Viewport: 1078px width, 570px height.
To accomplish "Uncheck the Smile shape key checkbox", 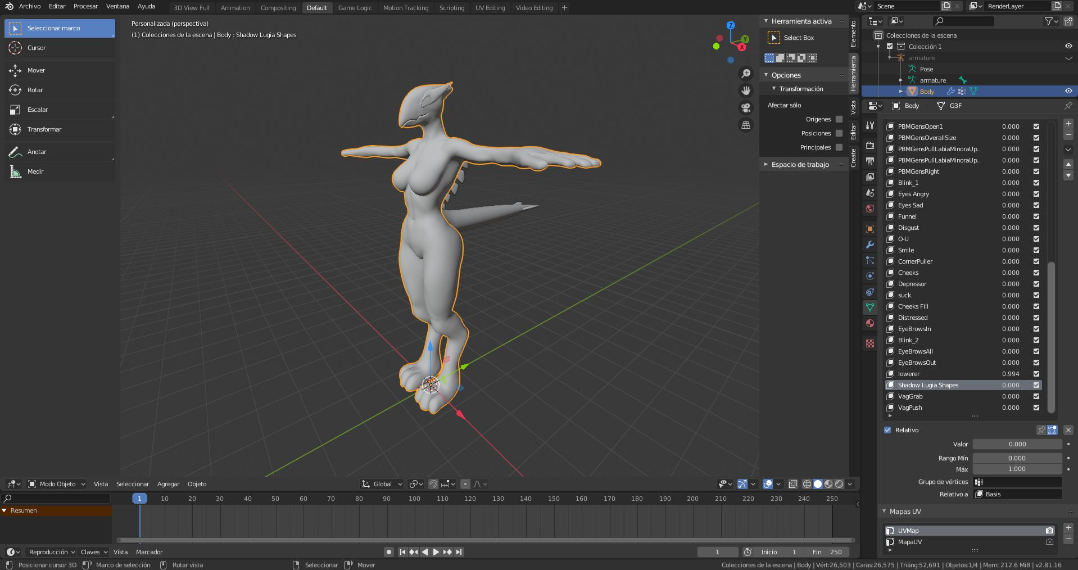I will tap(1036, 250).
